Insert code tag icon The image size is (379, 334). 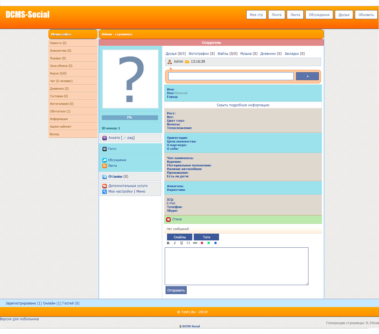(188, 243)
